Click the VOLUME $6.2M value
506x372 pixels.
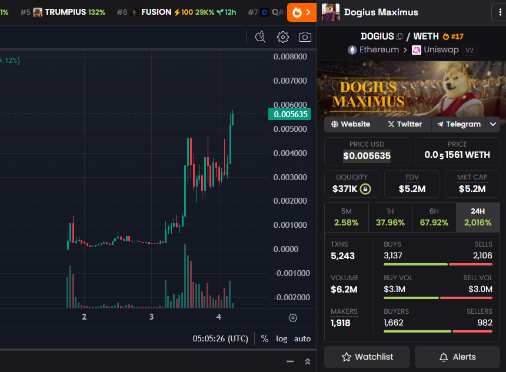click(x=344, y=290)
